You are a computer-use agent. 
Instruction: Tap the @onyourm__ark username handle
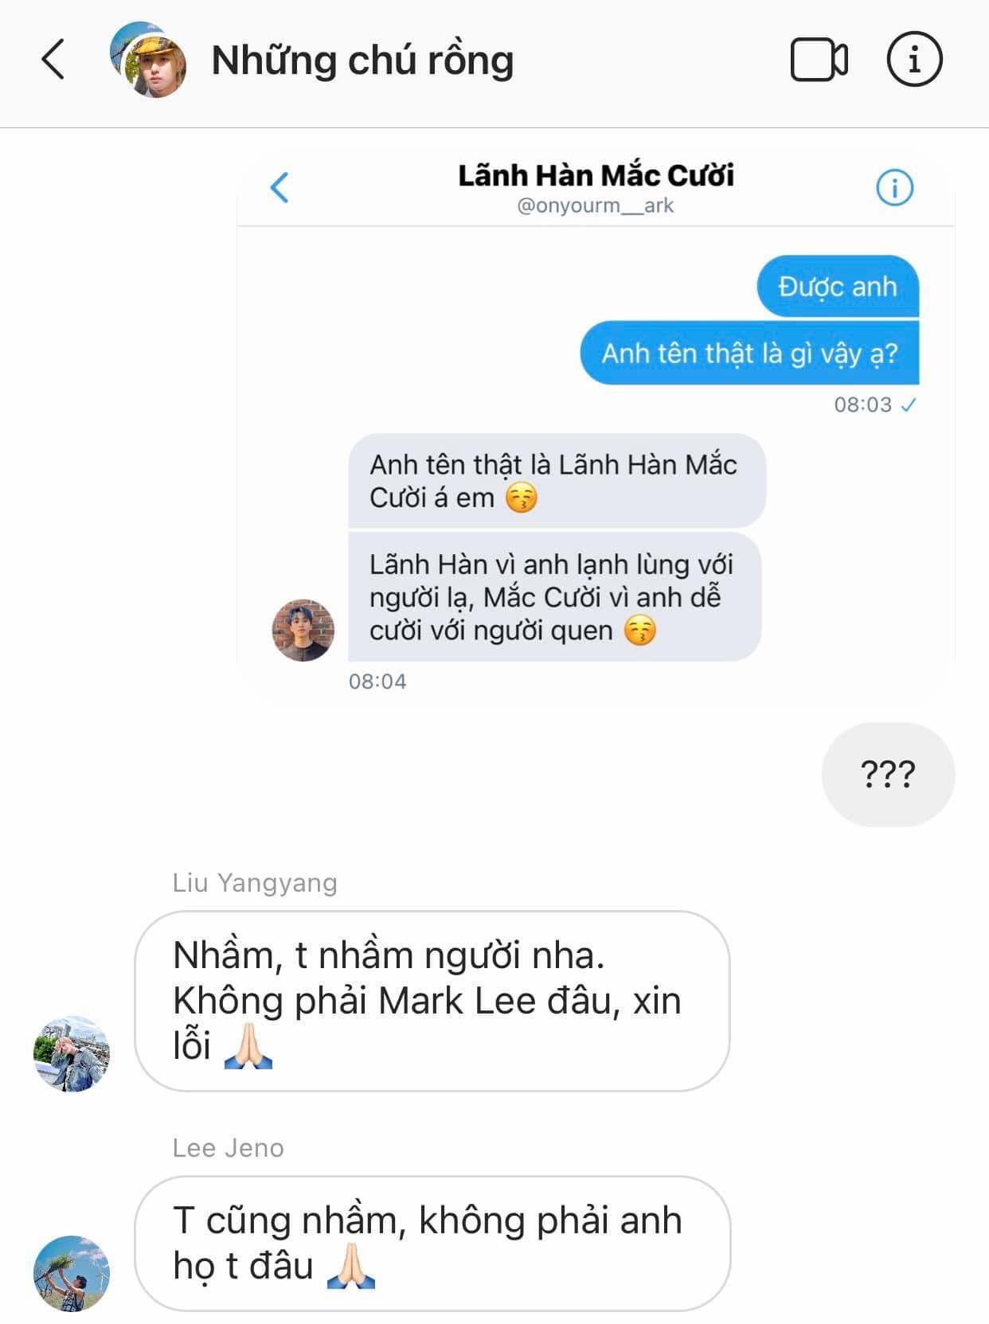click(596, 205)
